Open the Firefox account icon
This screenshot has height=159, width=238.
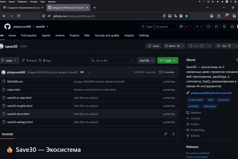212,16
